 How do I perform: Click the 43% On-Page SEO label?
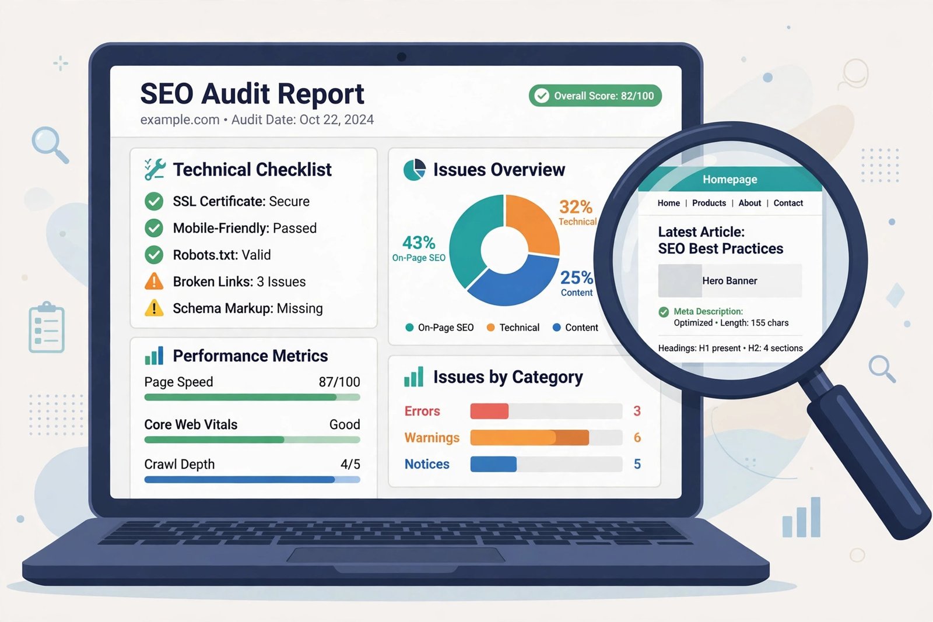(419, 248)
